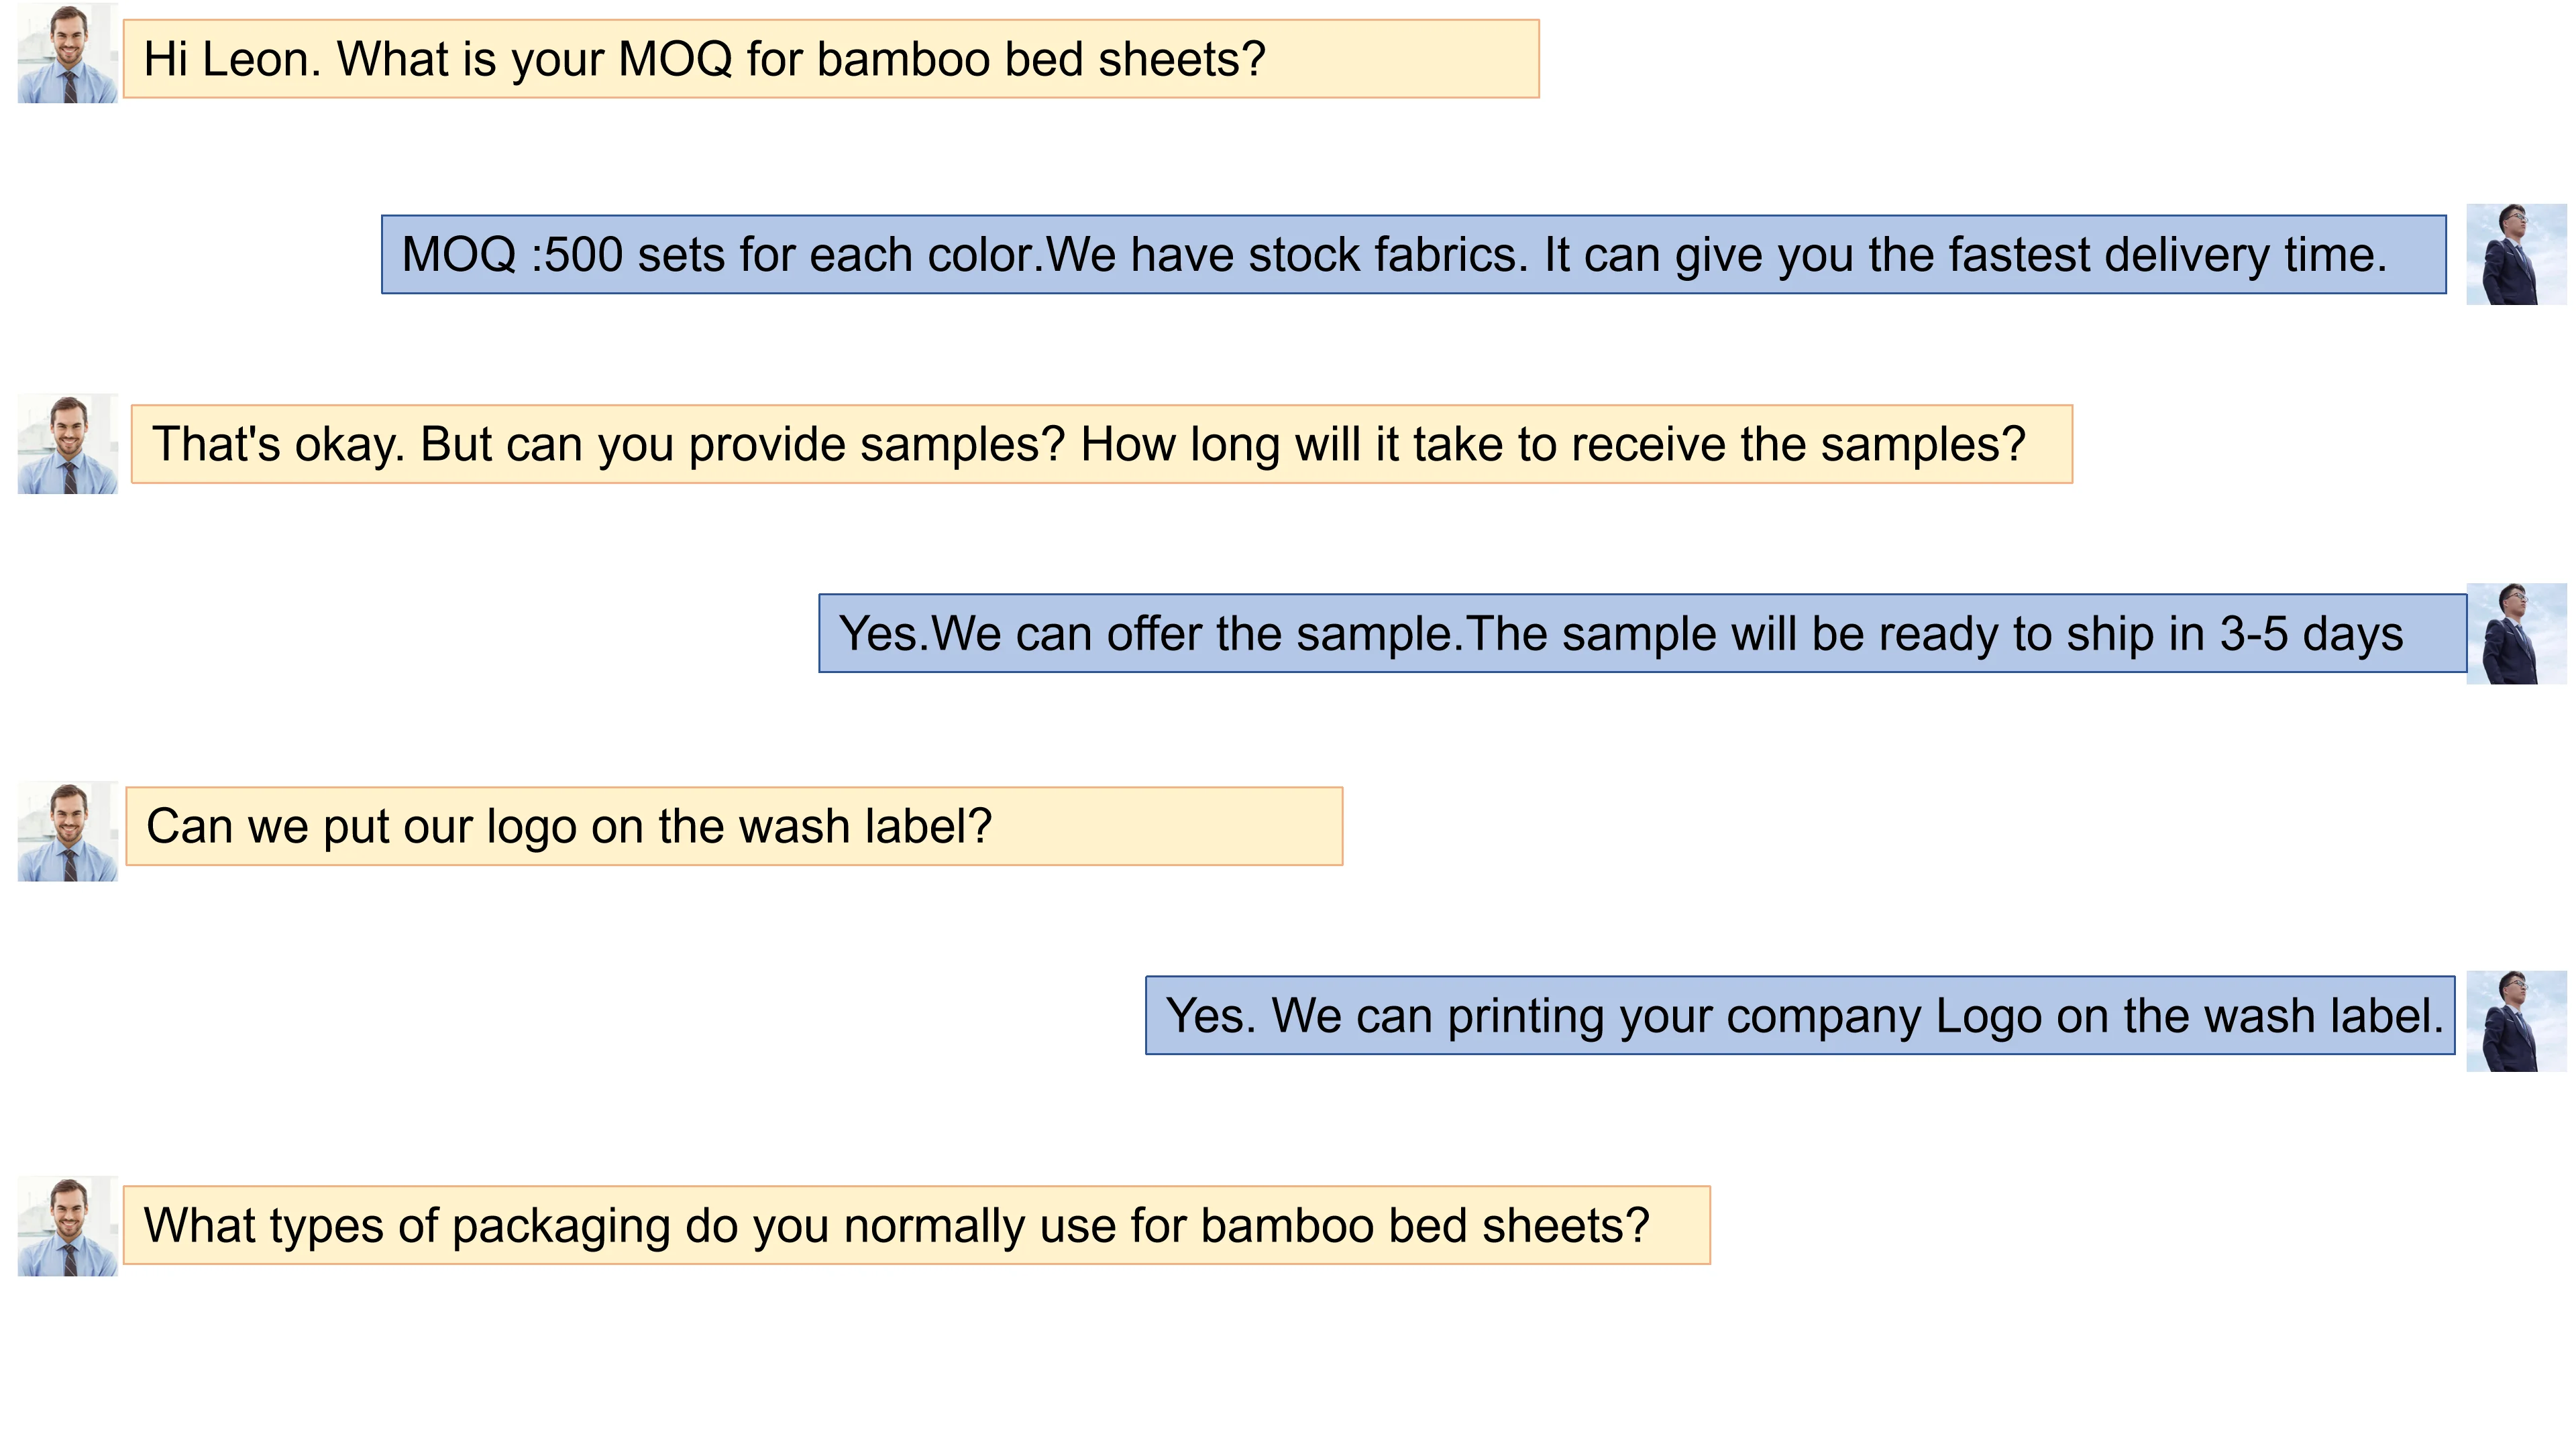Click the 'That's okay' samples question message
Screen dimensions: 2576x1448
tap(1101, 444)
